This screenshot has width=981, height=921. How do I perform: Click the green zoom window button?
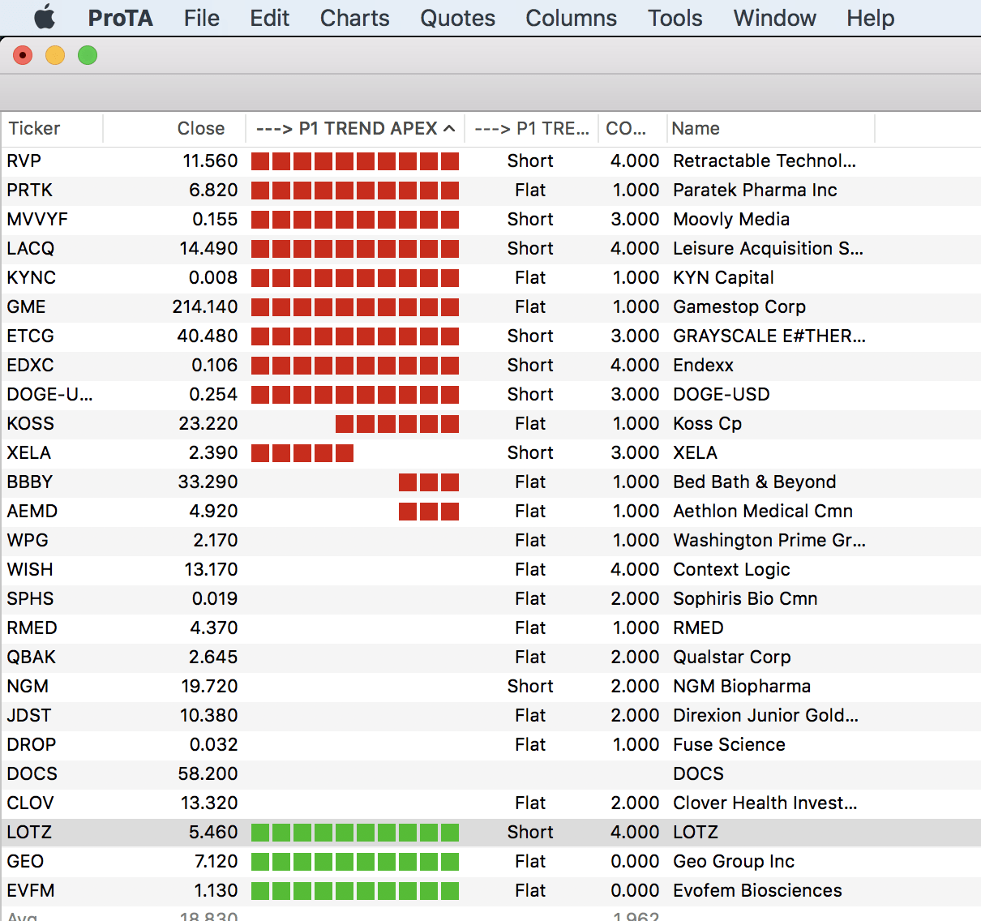(x=88, y=55)
